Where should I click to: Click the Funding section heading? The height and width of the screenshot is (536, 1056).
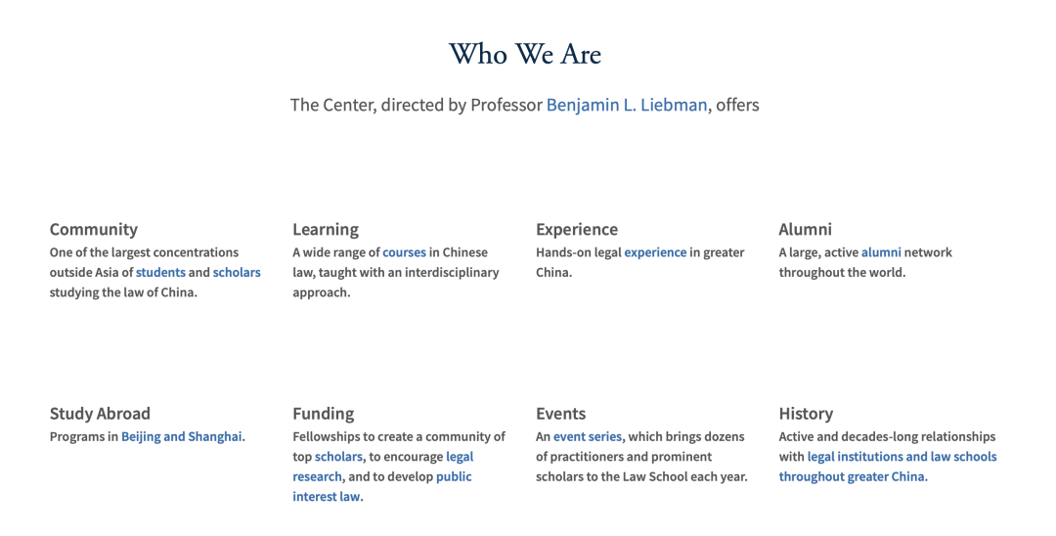(x=323, y=413)
